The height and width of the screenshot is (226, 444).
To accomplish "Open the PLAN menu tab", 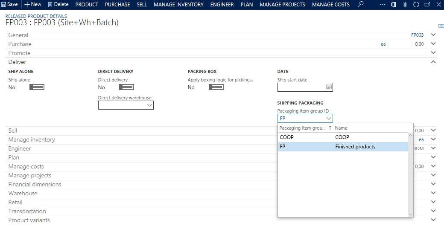I will [247, 5].
